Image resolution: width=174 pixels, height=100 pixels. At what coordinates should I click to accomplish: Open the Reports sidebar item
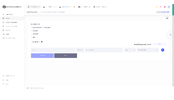[x=12, y=30]
